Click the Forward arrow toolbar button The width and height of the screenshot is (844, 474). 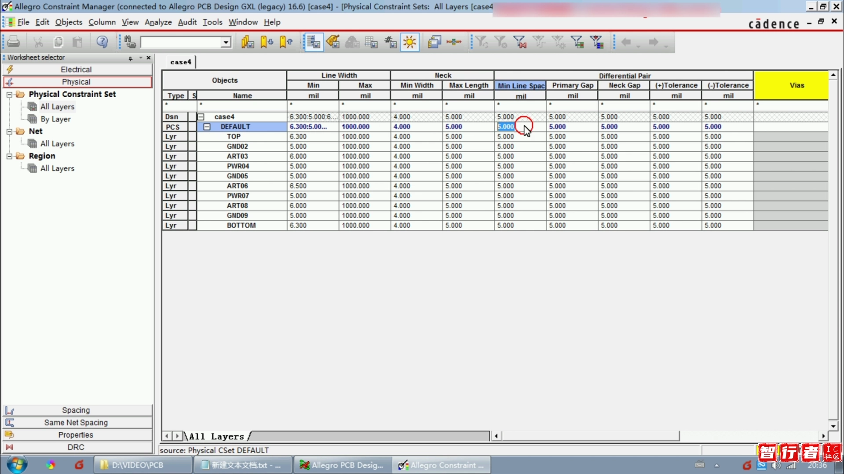point(654,42)
